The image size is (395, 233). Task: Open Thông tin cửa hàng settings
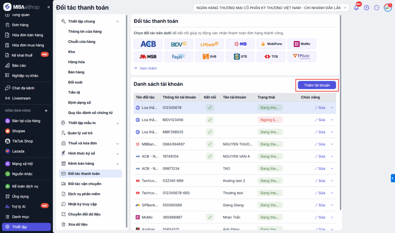click(85, 32)
